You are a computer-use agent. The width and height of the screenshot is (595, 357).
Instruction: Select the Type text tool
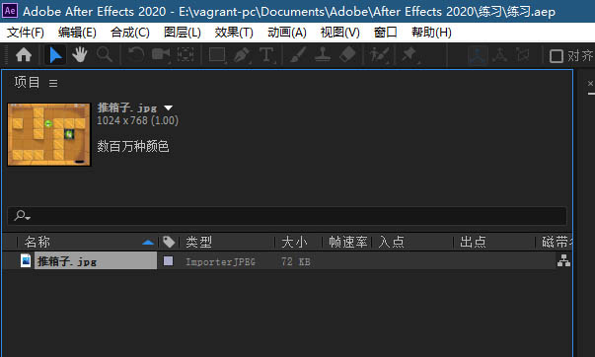pos(266,55)
